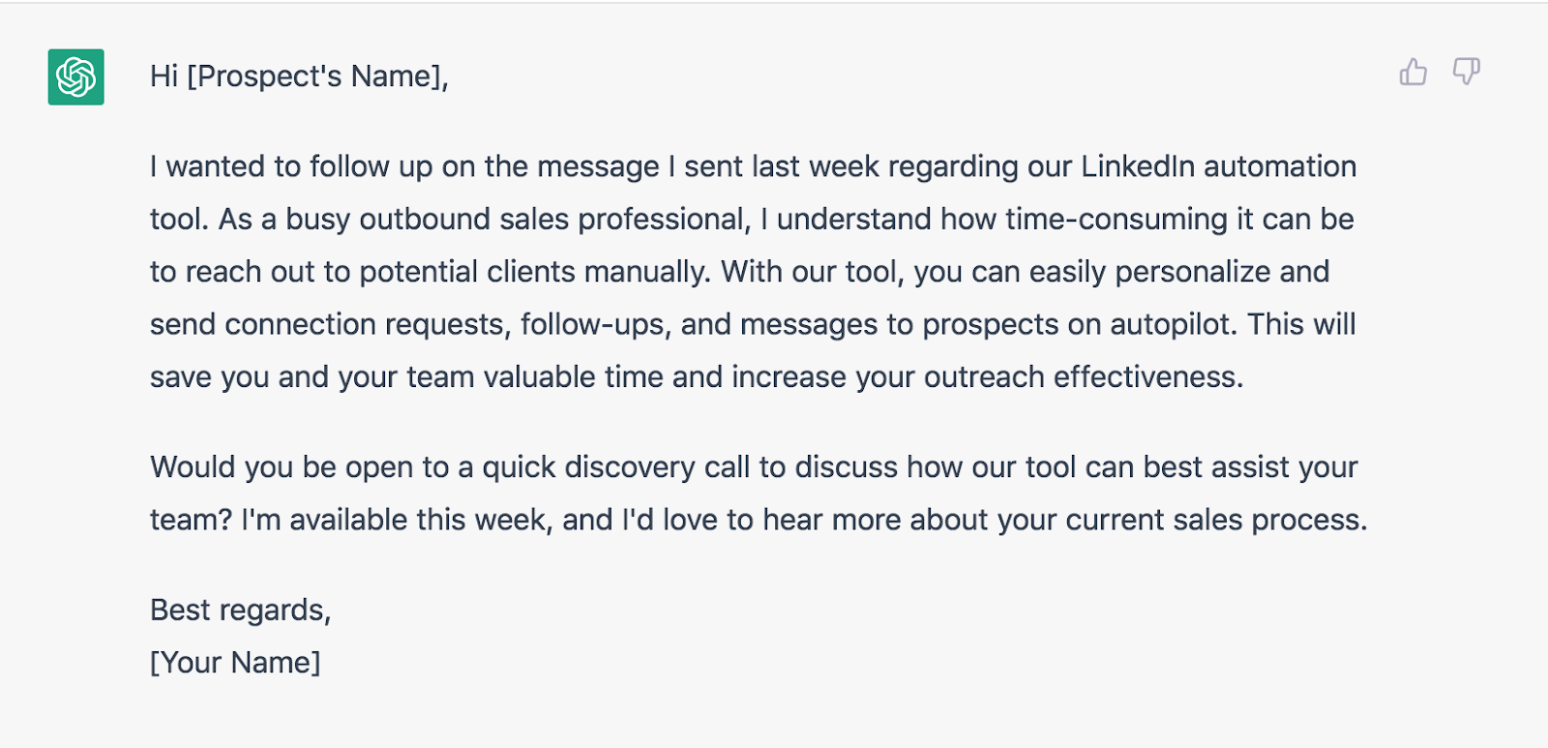Click the green ChatGPT avatar logo
Screen dimensions: 1548x748
coord(76,76)
